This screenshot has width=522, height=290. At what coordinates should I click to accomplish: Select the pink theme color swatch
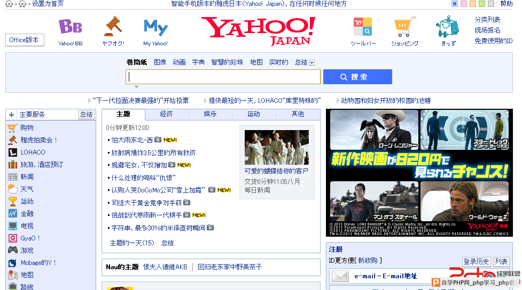[x=463, y=4]
